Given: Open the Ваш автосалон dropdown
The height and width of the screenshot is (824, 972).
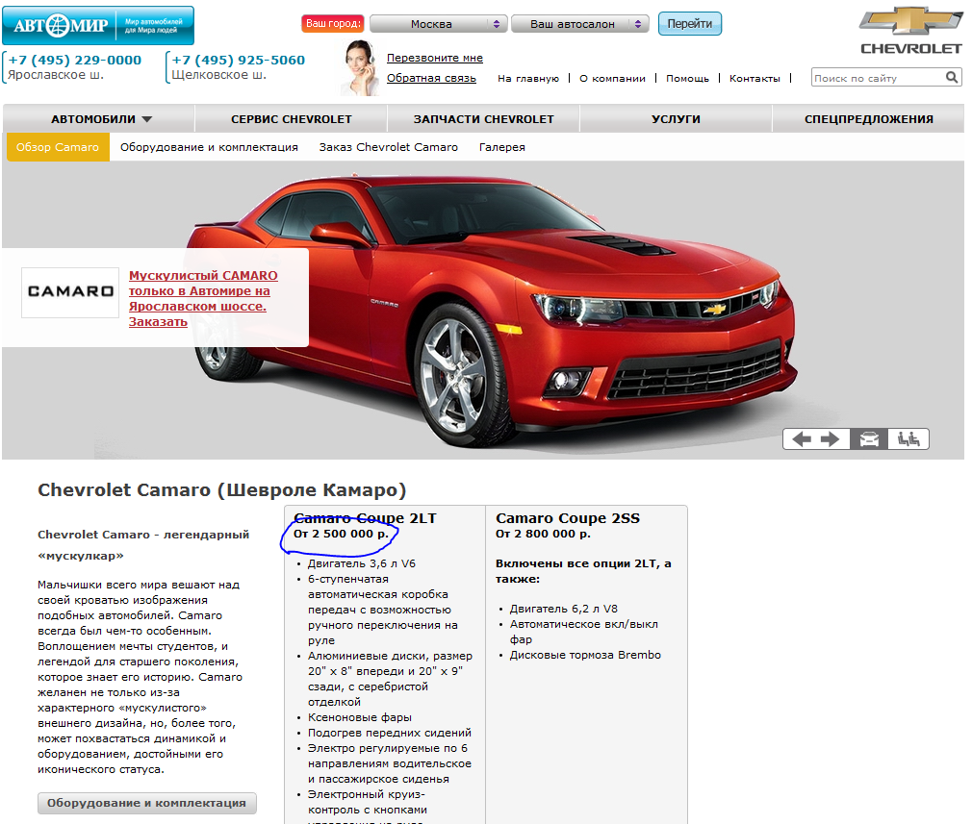Looking at the screenshot, I should [x=579, y=24].
